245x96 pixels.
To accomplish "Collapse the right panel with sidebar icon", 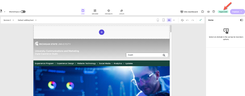I will point(242,20).
